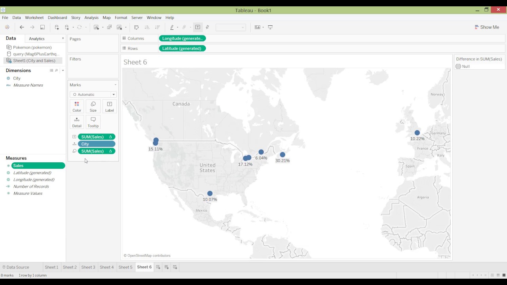
Task: Toggle show mark labels icon
Action: tap(198, 27)
